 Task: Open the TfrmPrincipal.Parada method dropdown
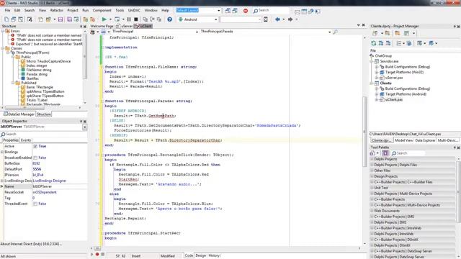(329, 32)
